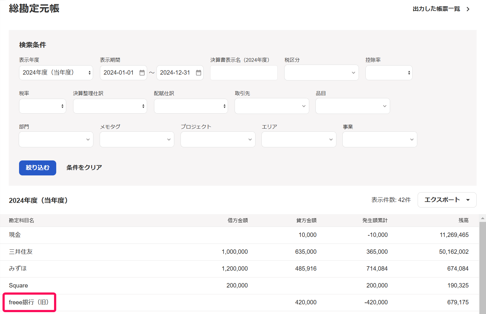Viewport: 486px width, 314px height.
Task: Open the 表示年度 dropdown
Action: pos(56,73)
